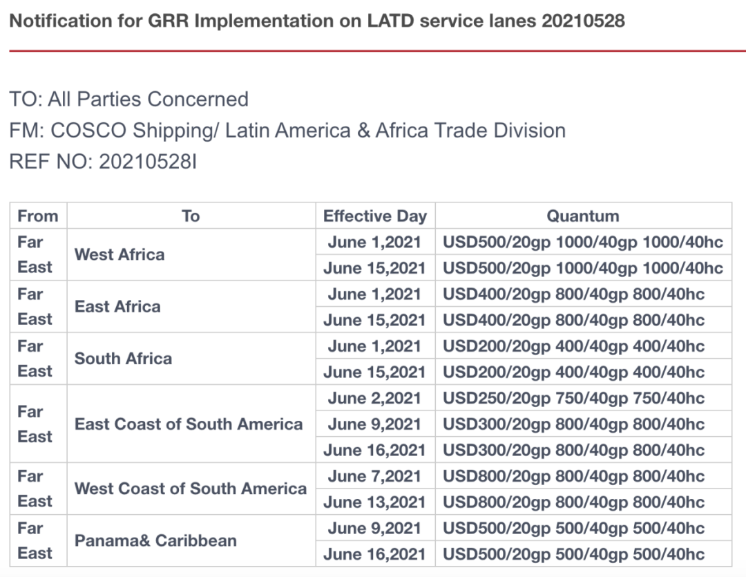Click the "TO: All Parties Concerned" line
This screenshot has width=746, height=577.
coord(129,99)
